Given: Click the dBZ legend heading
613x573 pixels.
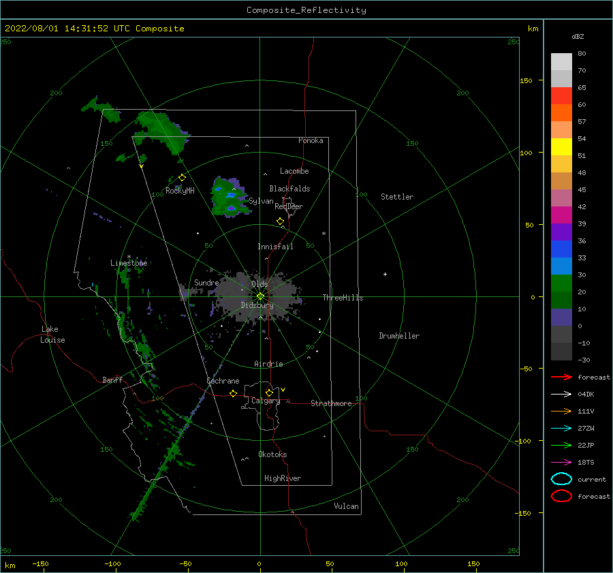Looking at the screenshot, I should [x=578, y=37].
